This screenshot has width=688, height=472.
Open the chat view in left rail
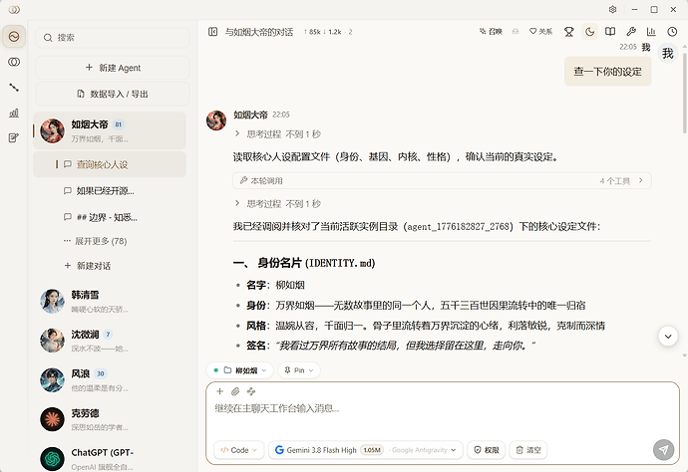click(x=14, y=36)
